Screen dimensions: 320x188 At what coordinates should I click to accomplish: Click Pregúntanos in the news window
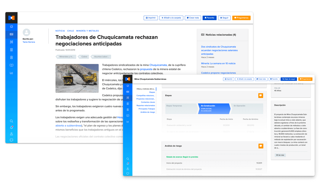click(x=241, y=18)
